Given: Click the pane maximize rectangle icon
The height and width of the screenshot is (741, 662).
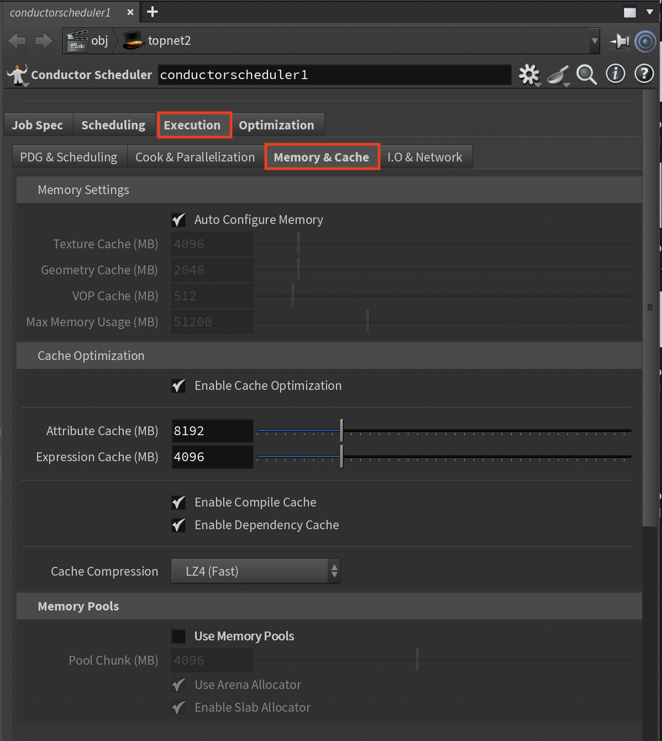Looking at the screenshot, I should (x=630, y=12).
